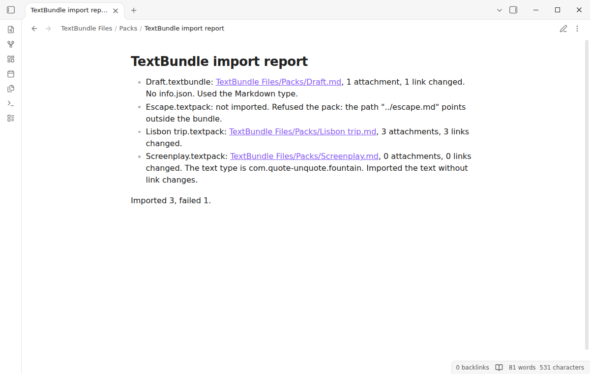This screenshot has height=374, width=590.
Task: Minimize the Obsidian window
Action: [536, 10]
